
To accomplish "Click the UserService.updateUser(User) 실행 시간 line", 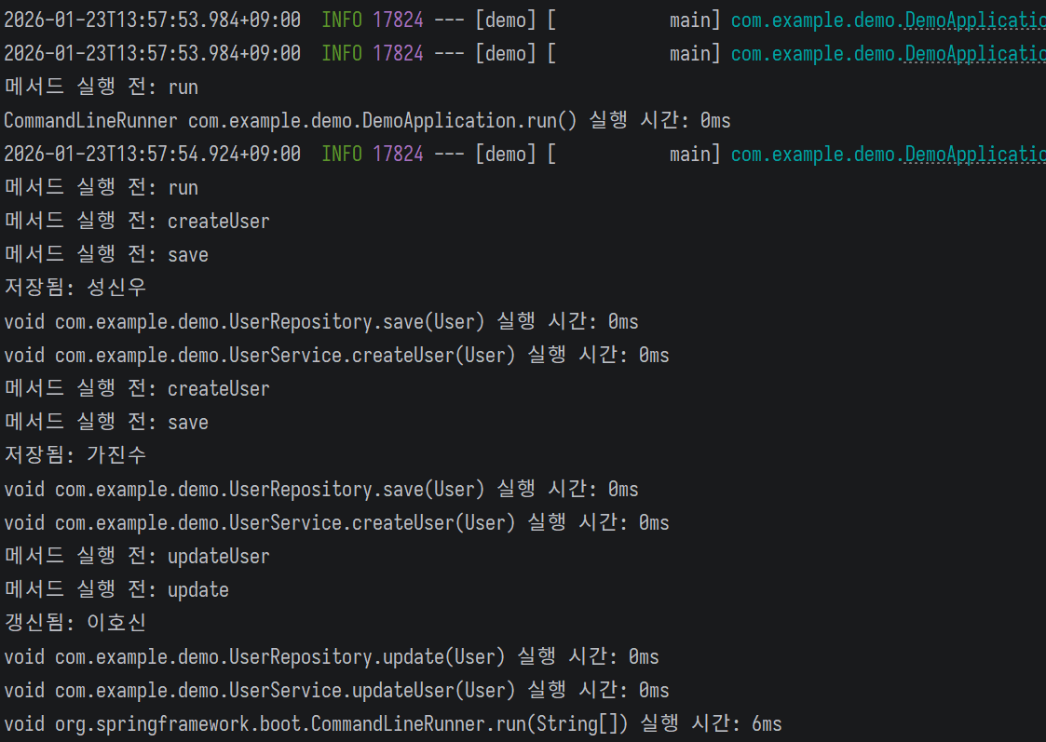I will pyautogui.click(x=336, y=691).
